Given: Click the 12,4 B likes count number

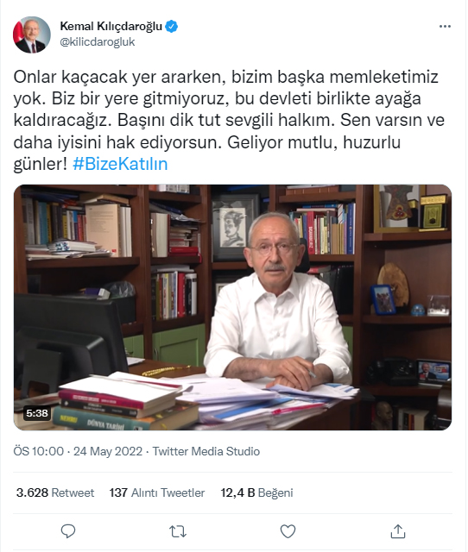Looking at the screenshot, I should click(x=237, y=492).
